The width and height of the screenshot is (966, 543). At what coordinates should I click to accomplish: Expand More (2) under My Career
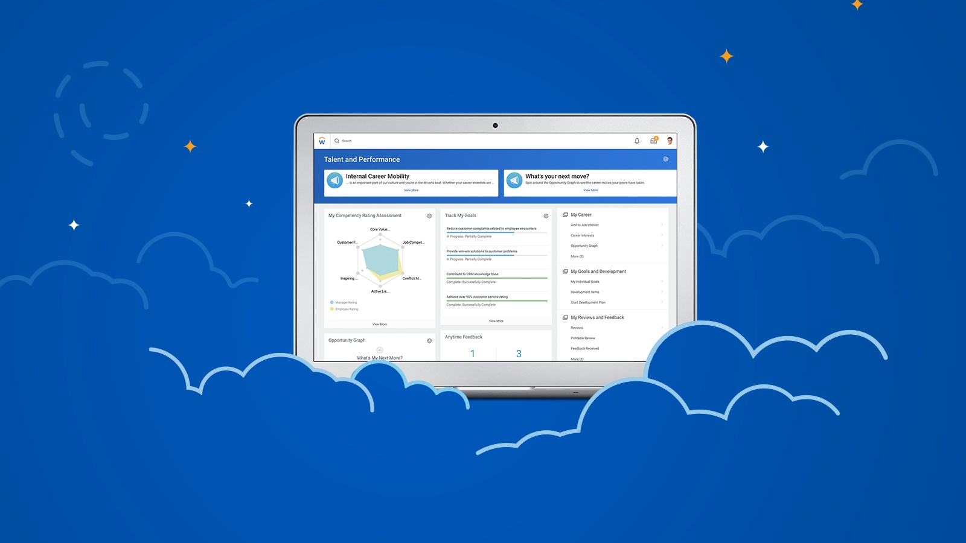[577, 256]
